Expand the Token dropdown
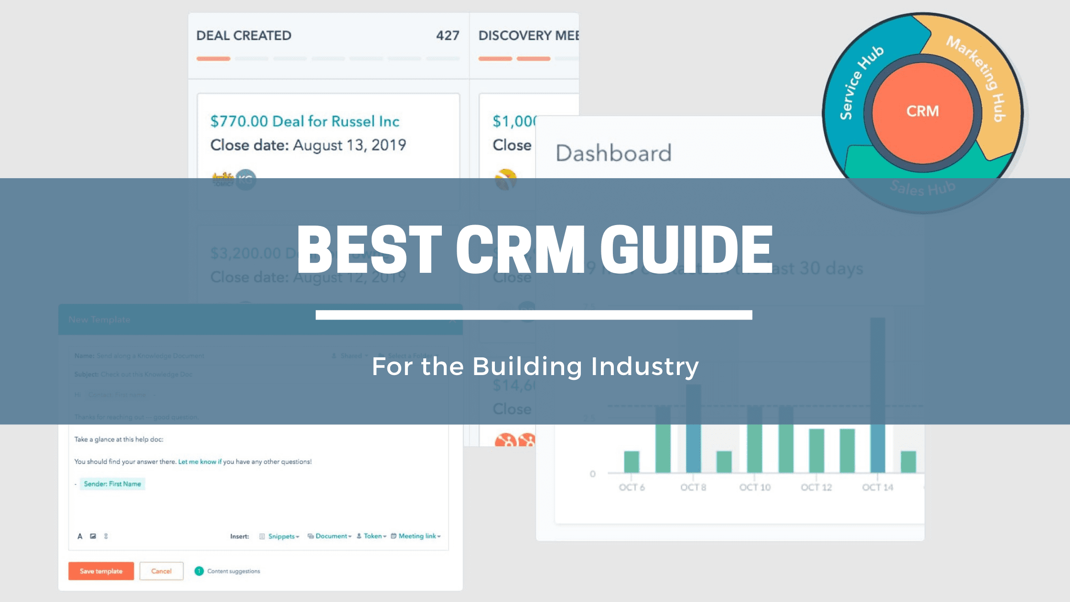1070x602 pixels. click(x=385, y=536)
